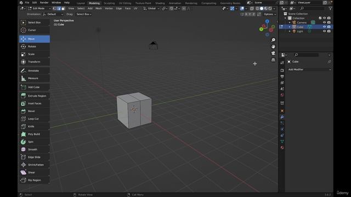Choose the Loop Cut tool
This screenshot has width=351, height=197.
[34, 119]
